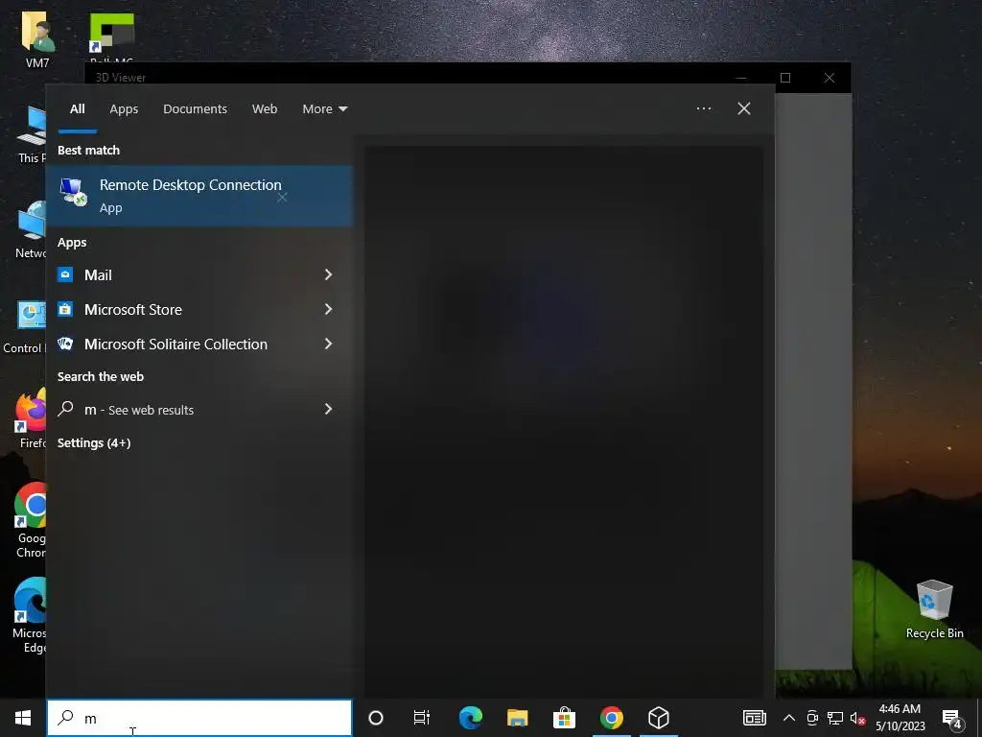Screen dimensions: 982x737
Task: Select the Recycle Bin desktop icon
Action: 934,609
